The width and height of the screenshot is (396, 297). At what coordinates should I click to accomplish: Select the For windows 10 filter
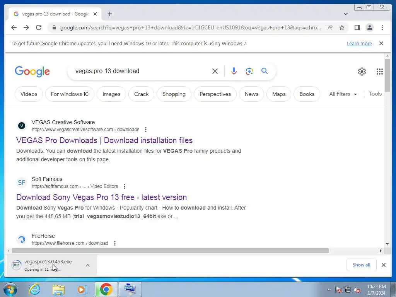[x=70, y=94]
